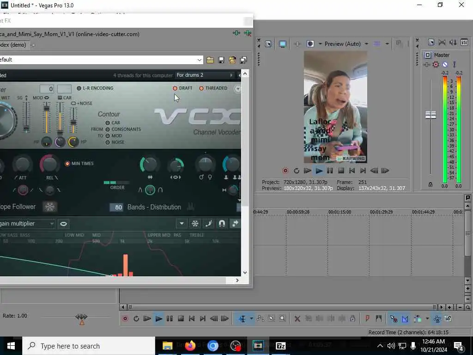Screen dimensions: 473x355
Task: Select the Contour CAR radio option
Action: 113,123
